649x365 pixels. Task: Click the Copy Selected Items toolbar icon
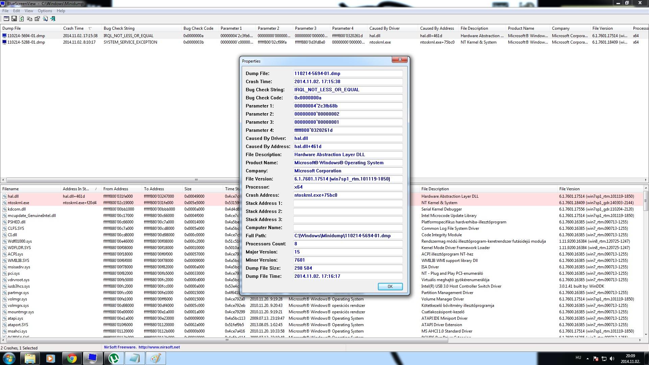point(29,19)
